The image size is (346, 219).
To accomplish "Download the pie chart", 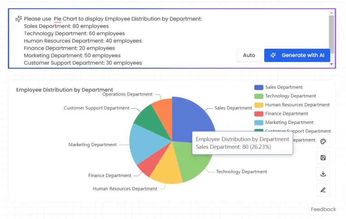I will 323,174.
